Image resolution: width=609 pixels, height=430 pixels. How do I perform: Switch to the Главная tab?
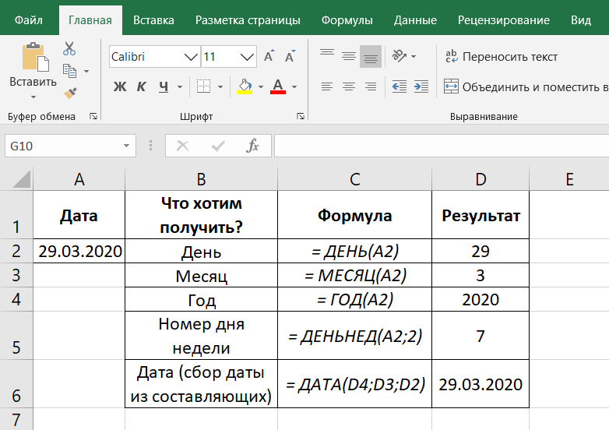click(x=90, y=20)
